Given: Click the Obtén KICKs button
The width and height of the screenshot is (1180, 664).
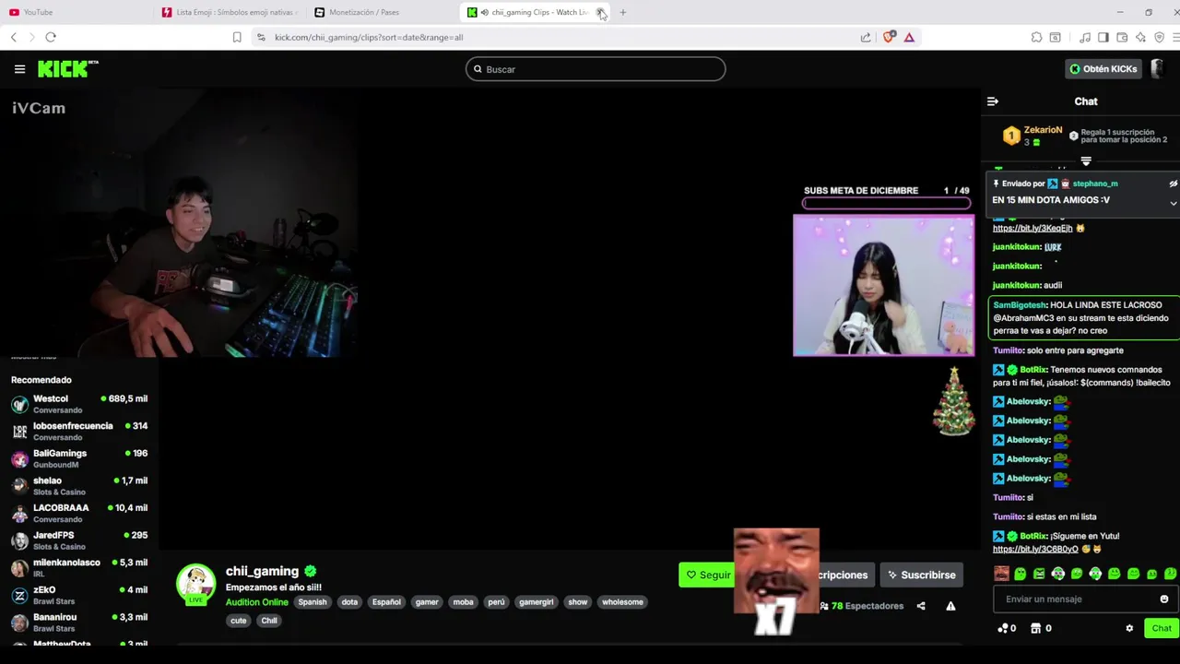Looking at the screenshot, I should 1103,69.
